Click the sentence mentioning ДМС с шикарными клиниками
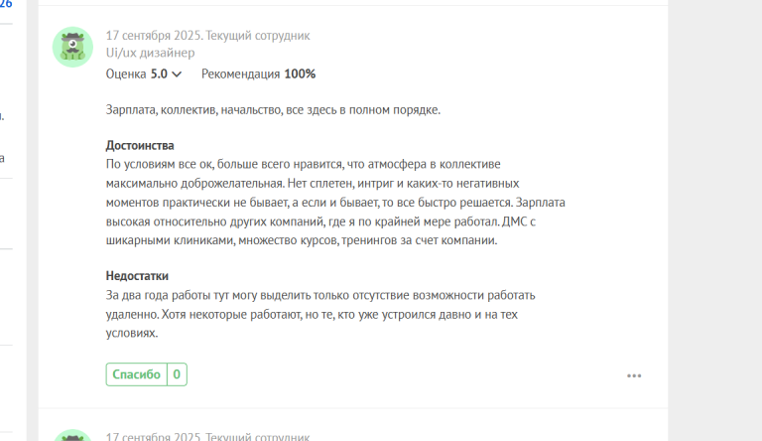 point(320,231)
